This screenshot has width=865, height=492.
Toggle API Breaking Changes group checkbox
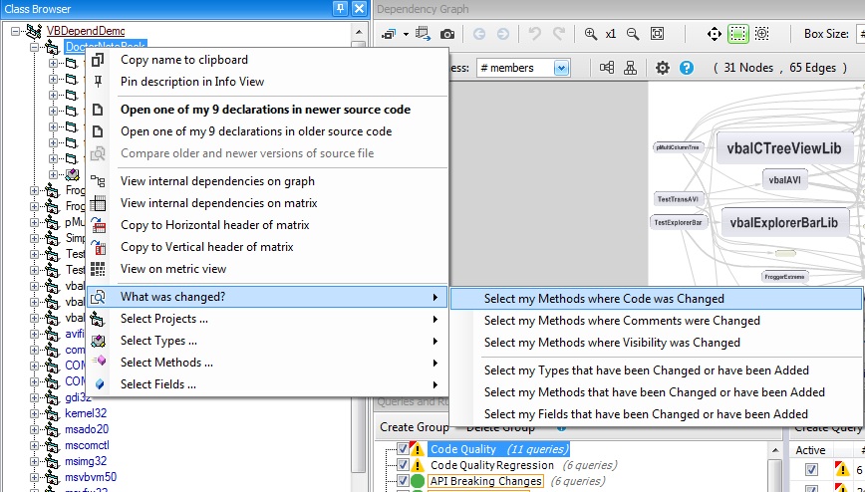403,481
